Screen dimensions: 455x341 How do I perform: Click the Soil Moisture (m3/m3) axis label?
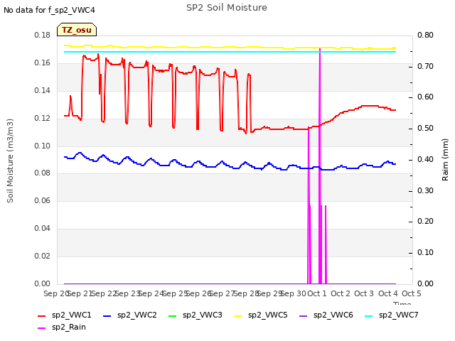coord(10,161)
